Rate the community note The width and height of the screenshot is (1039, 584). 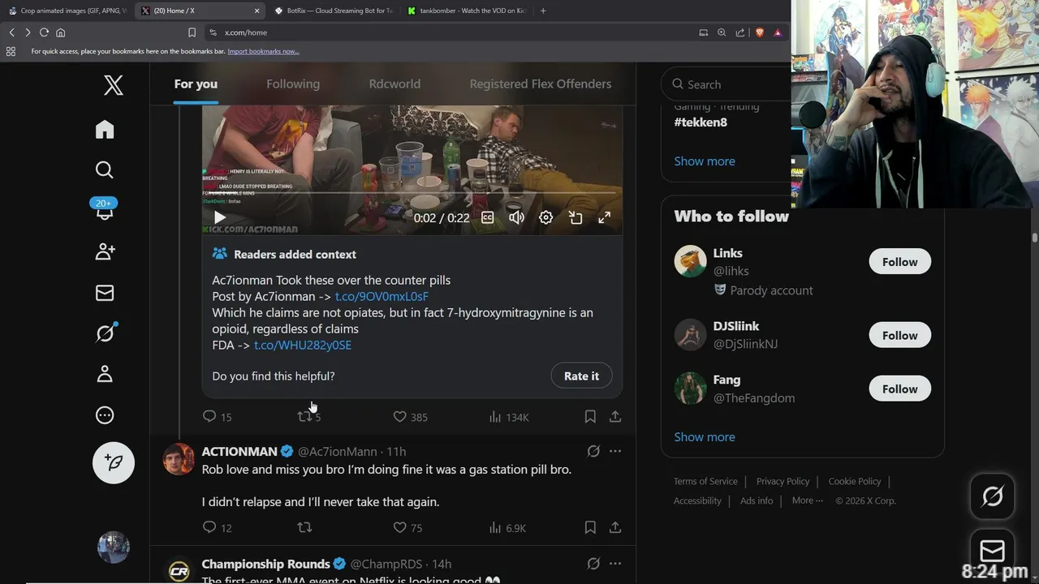click(581, 376)
